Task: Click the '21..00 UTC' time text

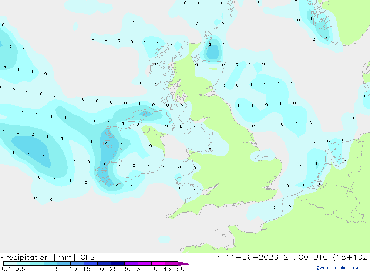Action: click(x=306, y=257)
